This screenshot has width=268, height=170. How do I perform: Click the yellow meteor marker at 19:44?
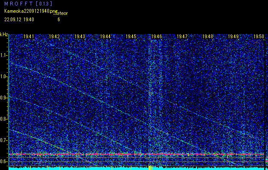pyautogui.click(x=112, y=168)
